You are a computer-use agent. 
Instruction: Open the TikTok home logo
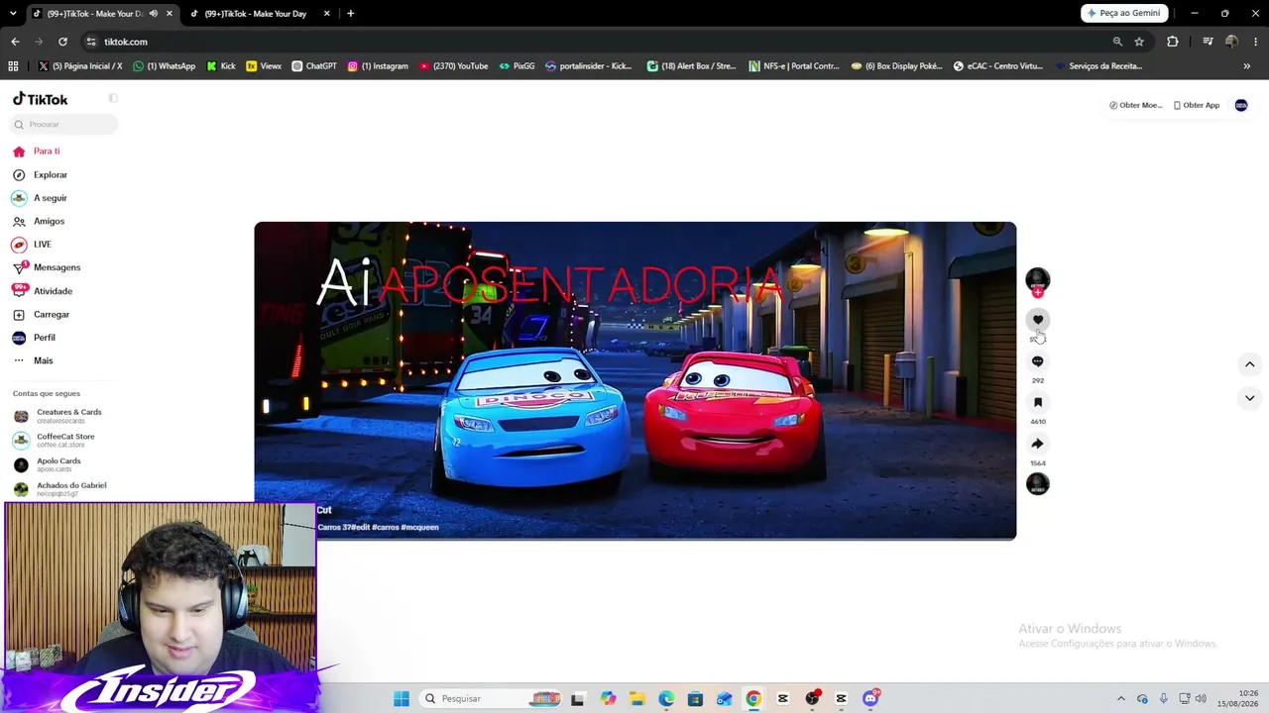(x=41, y=99)
